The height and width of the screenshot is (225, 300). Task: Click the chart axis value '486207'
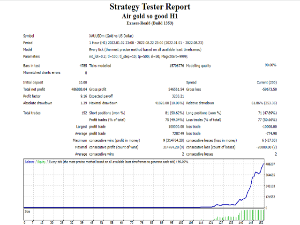pos(270,164)
